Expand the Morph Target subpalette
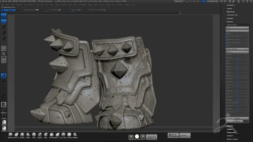Viewport: 253px width, 142px height. click(232, 139)
